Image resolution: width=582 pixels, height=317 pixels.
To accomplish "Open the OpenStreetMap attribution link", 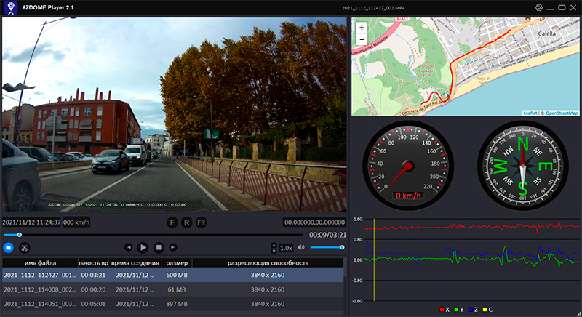I will point(562,113).
